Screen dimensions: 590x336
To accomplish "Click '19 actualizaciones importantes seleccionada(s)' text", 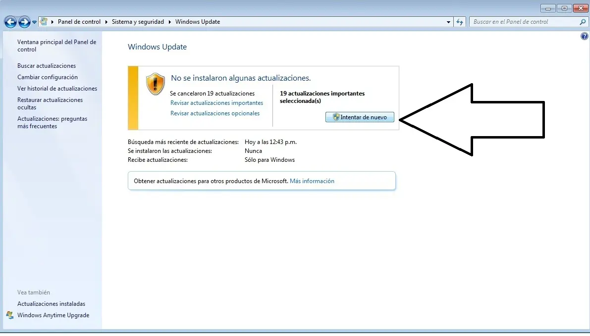I will pos(322,97).
